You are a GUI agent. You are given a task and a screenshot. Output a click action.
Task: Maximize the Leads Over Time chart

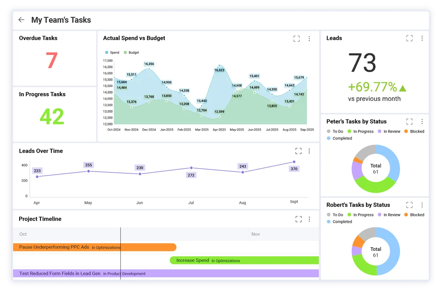[298, 151]
